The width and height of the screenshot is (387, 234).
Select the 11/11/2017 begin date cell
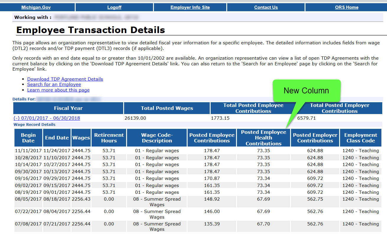coord(28,151)
